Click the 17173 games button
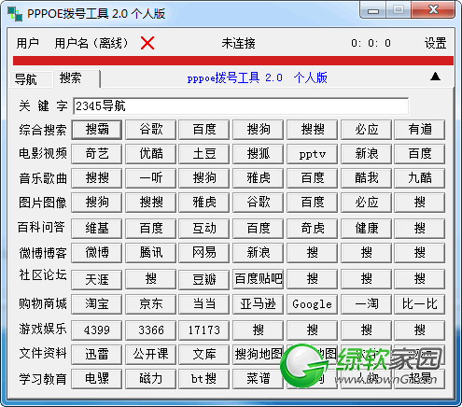The image size is (462, 407). 204,330
